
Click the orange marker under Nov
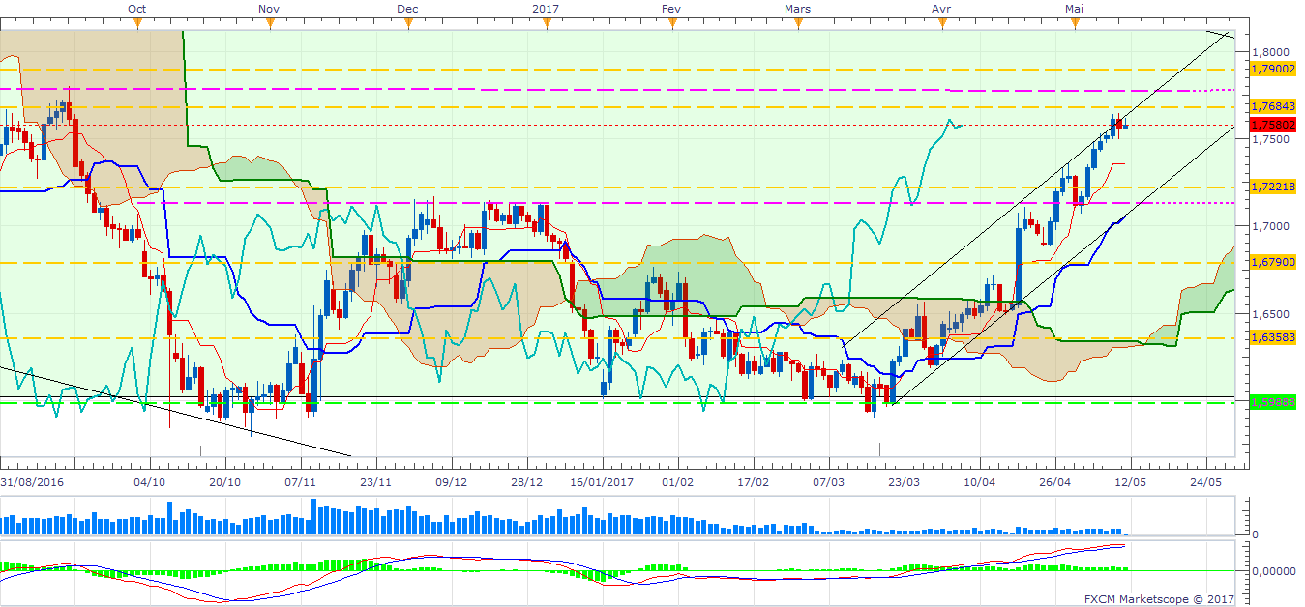point(269,24)
